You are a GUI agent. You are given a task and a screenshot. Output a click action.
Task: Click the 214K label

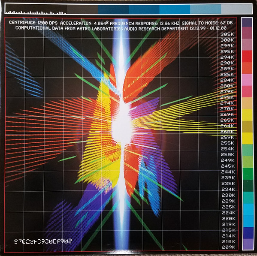click(x=229, y=236)
